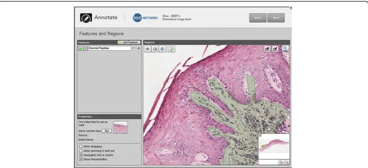The width and height of the screenshot is (368, 168).
Task: Click the yellow crosshair marker in minimap
Action: coord(263,146)
